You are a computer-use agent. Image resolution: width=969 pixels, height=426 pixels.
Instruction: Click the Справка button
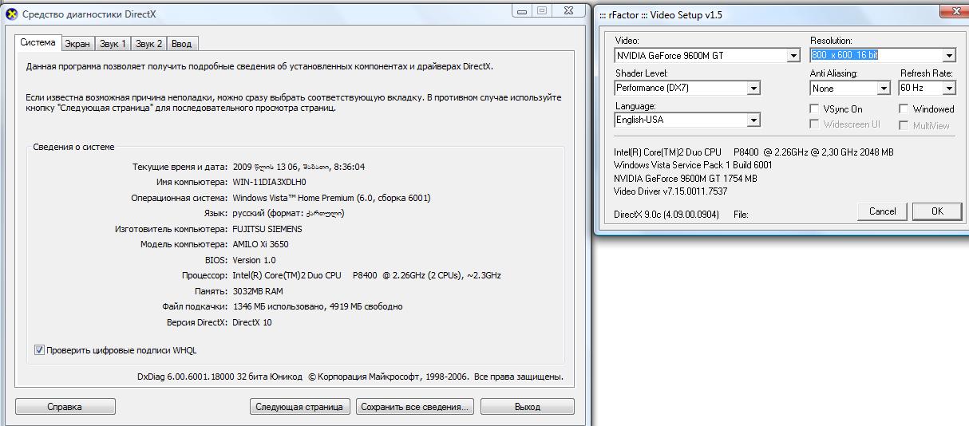coord(65,407)
